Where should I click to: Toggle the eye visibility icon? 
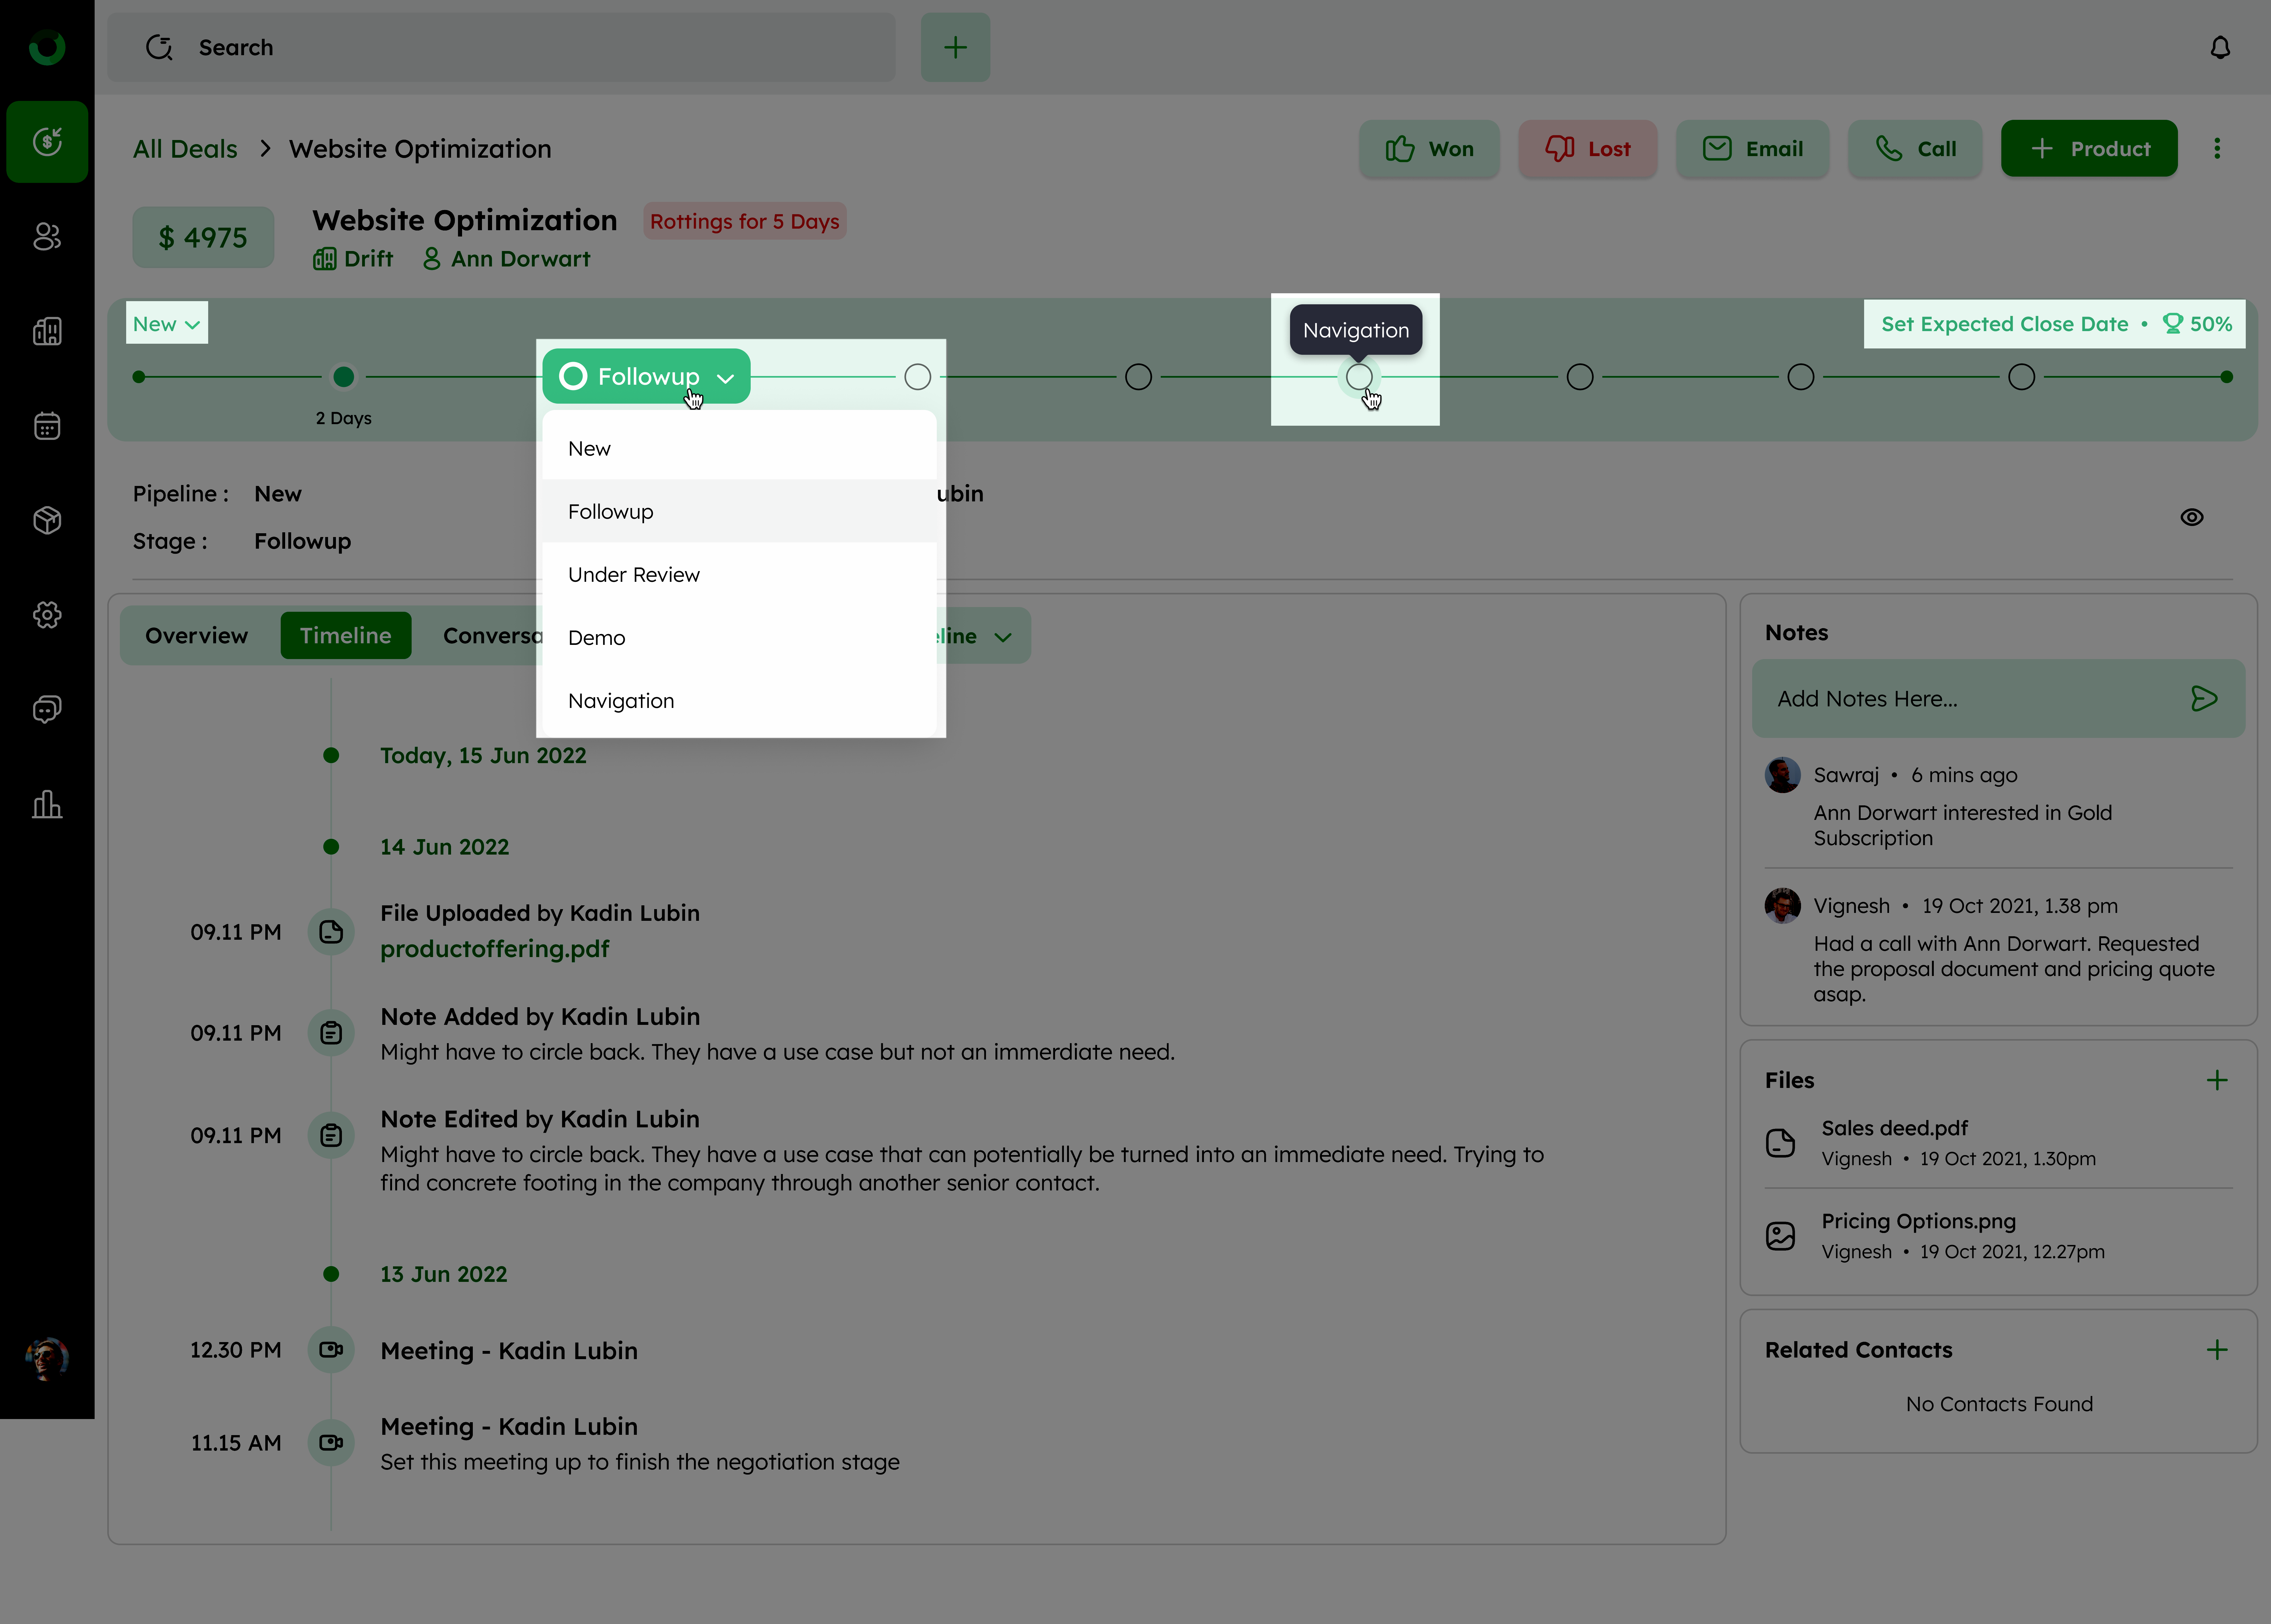(x=2192, y=517)
